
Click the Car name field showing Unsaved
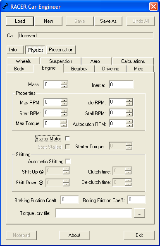86,36
